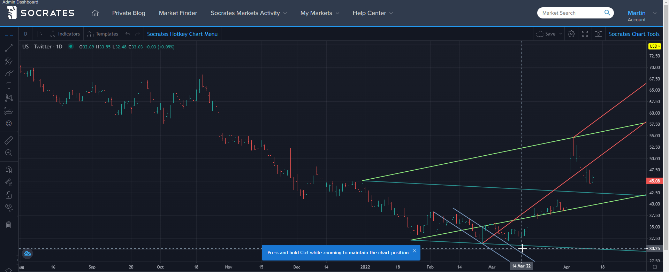Open chart settings gear
This screenshot has height=272, width=669.
coord(571,34)
